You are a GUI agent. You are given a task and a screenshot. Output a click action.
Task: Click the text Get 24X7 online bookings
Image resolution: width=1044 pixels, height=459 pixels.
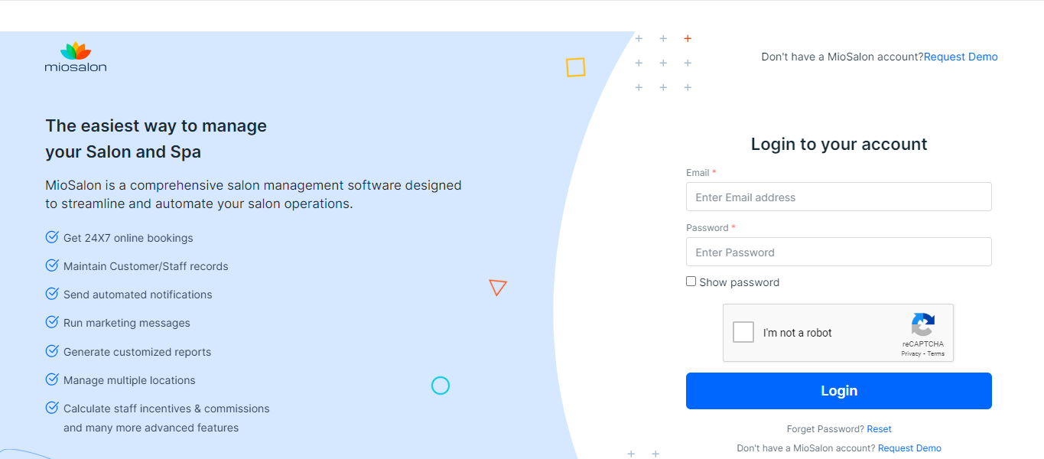pyautogui.click(x=128, y=238)
